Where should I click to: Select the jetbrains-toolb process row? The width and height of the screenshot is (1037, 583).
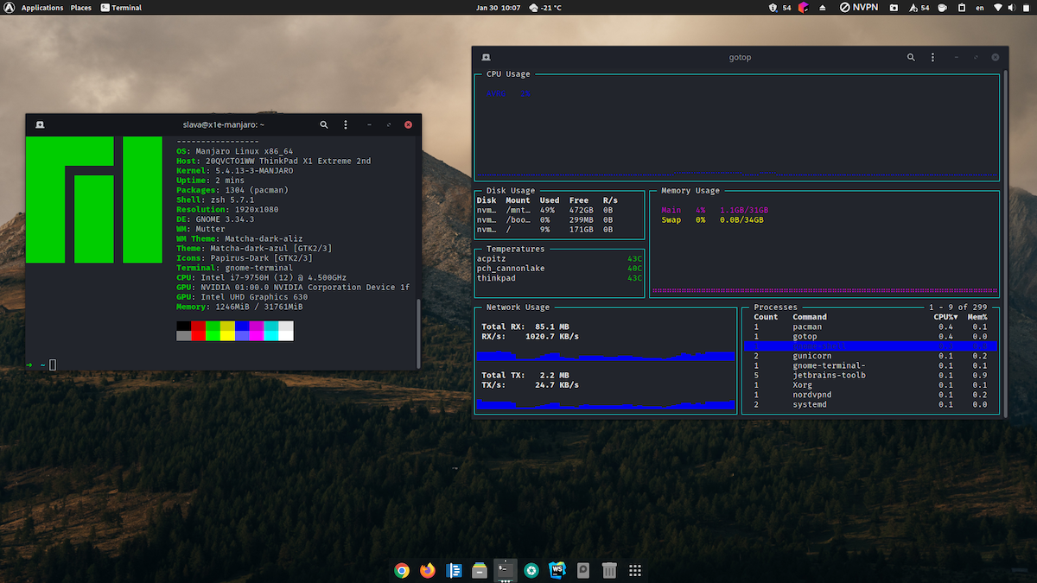pos(870,375)
